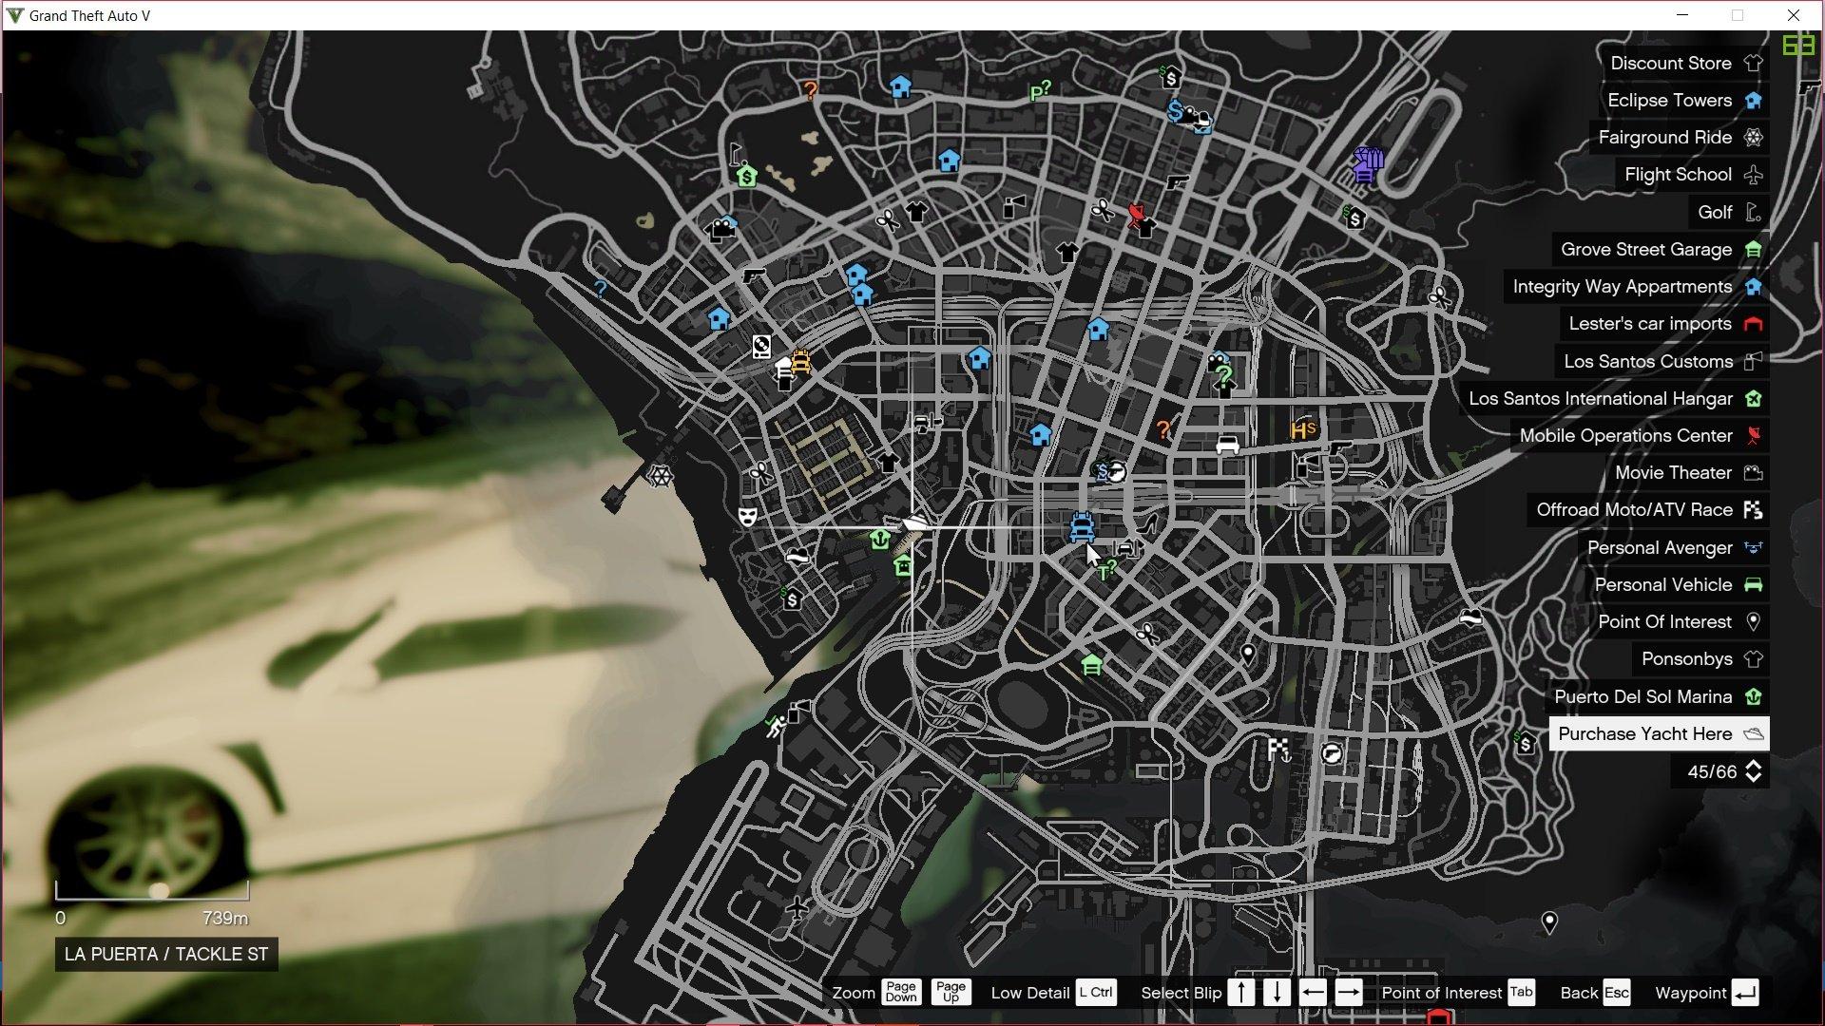Viewport: 1825px width, 1026px height.
Task: Click the orange question mark near golf course
Action: (810, 91)
